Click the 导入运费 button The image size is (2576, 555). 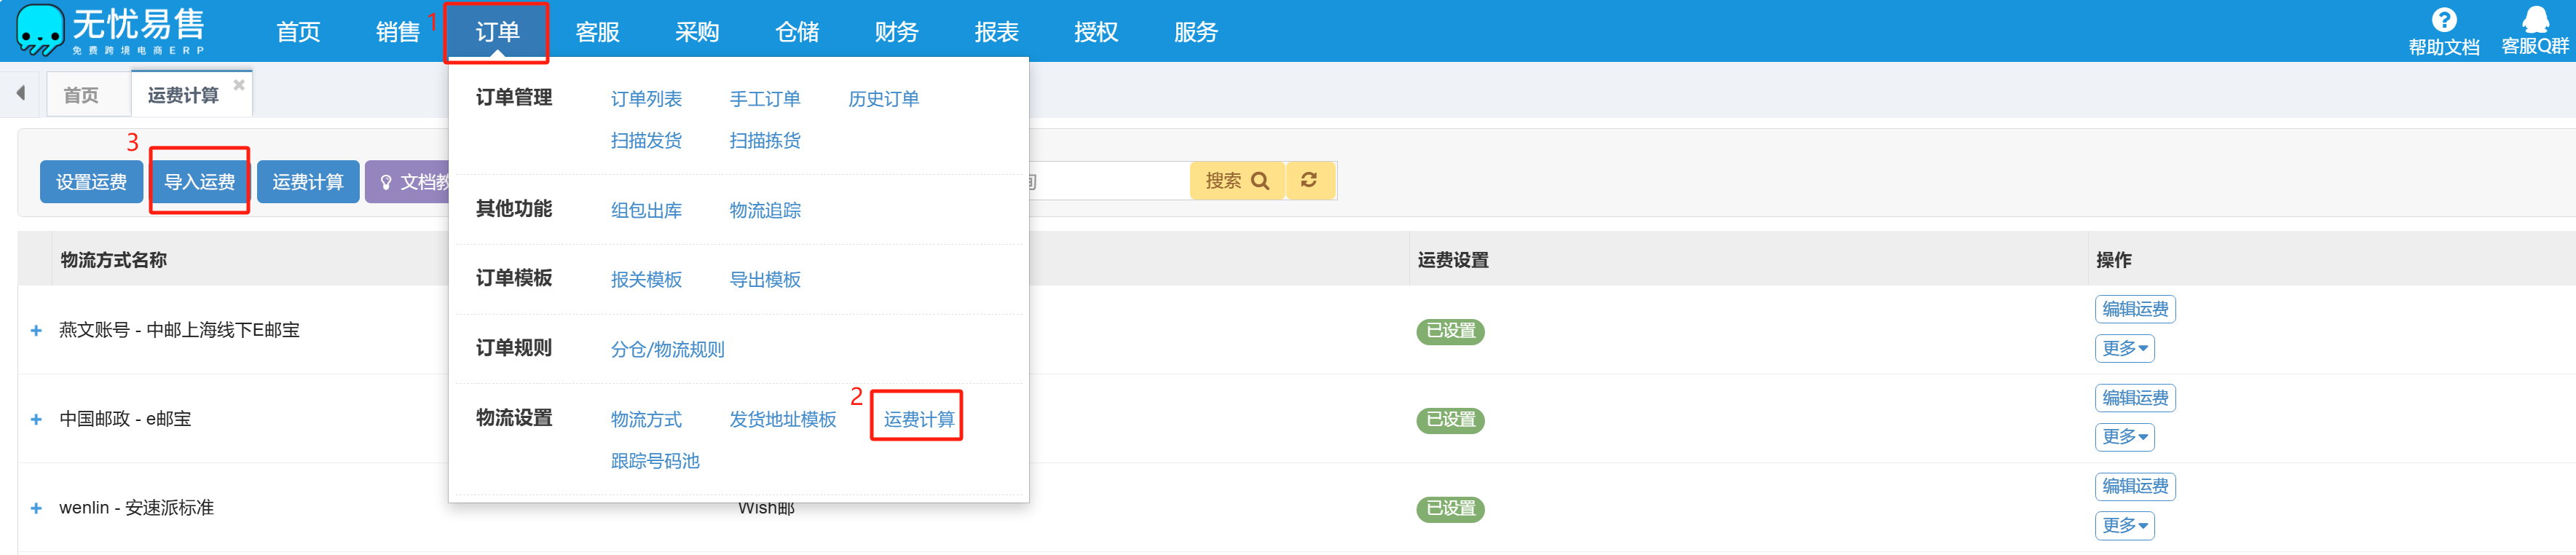(199, 182)
